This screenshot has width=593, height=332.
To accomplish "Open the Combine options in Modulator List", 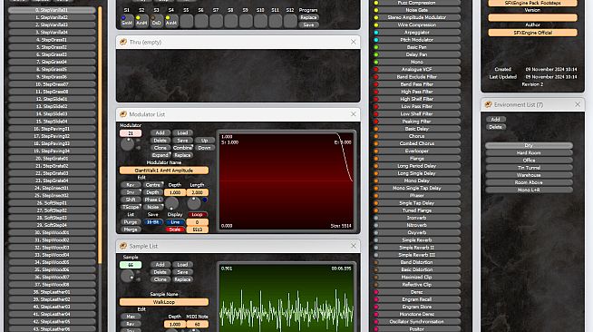I will (182, 148).
